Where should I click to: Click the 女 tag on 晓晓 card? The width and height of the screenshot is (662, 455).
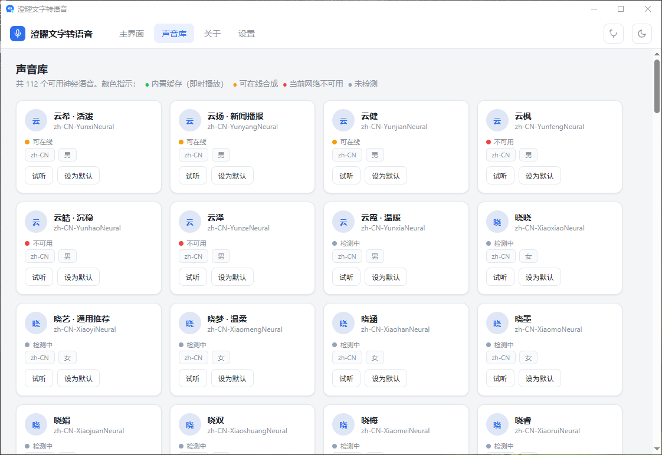(x=528, y=256)
